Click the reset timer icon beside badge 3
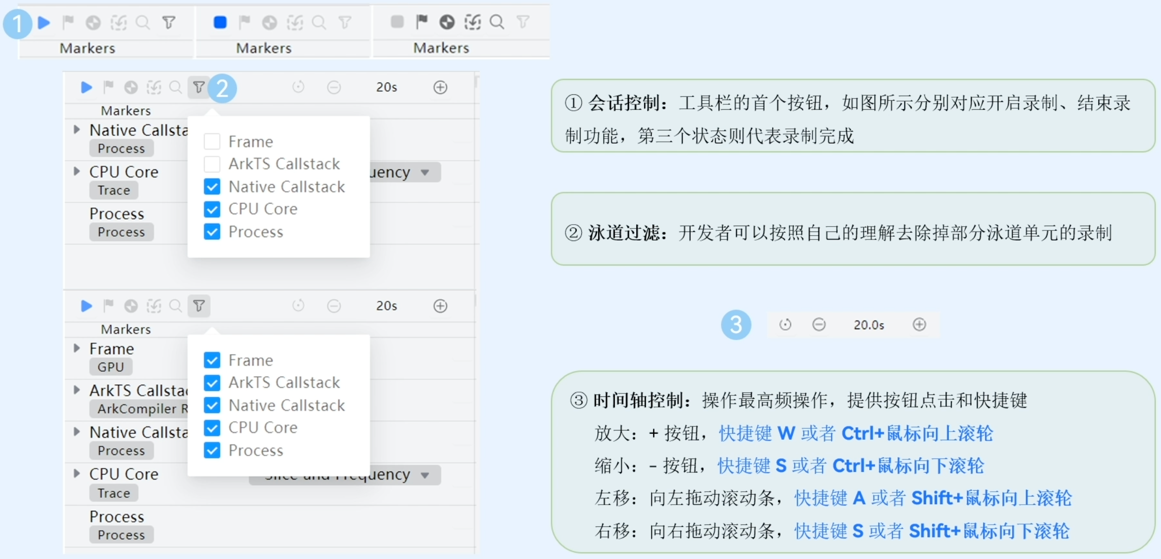 click(x=785, y=325)
